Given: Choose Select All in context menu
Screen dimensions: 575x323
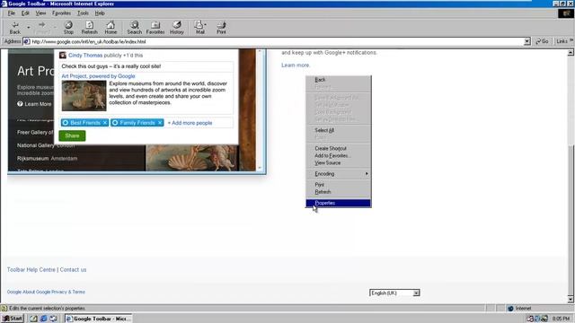Looking at the screenshot, I should (338, 130).
